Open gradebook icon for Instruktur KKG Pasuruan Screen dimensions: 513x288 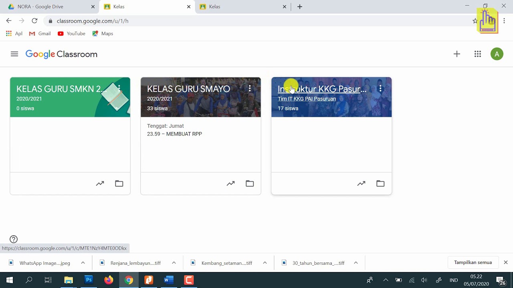pyautogui.click(x=361, y=184)
